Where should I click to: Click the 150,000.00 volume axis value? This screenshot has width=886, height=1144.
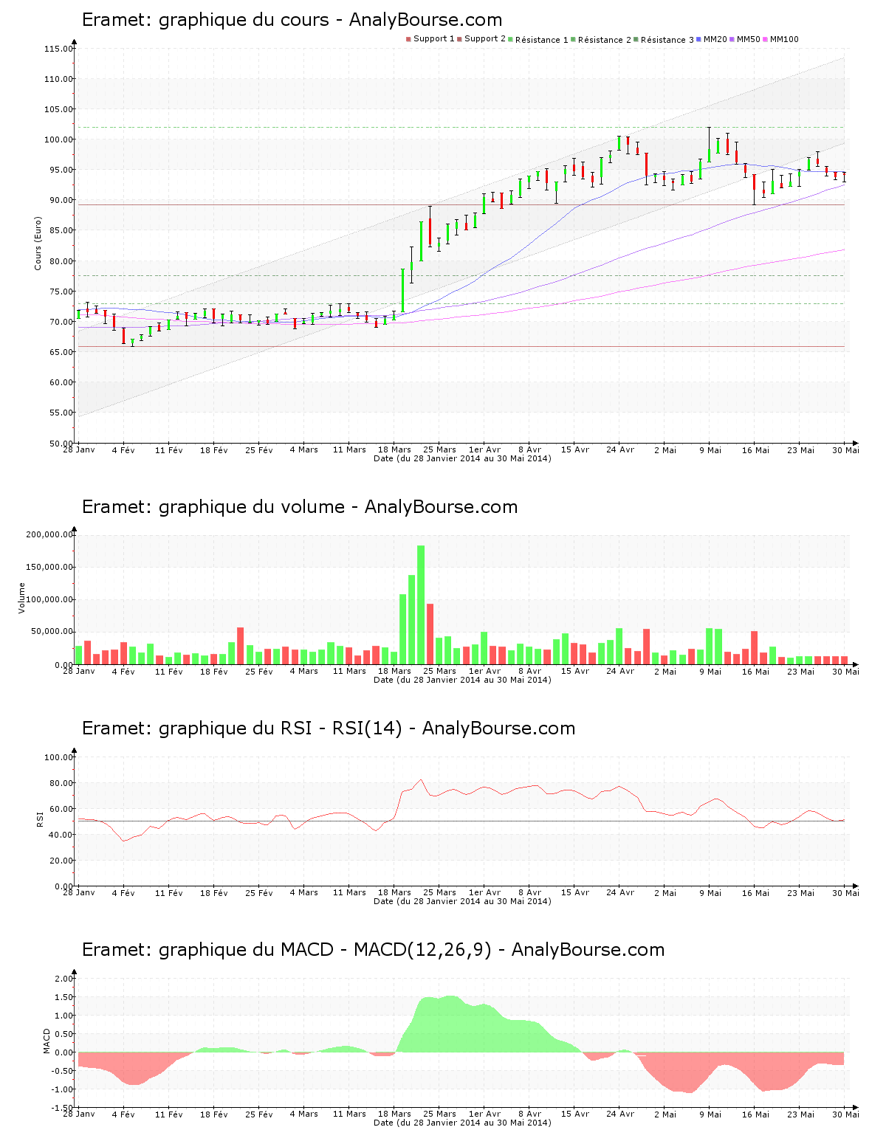click(49, 567)
